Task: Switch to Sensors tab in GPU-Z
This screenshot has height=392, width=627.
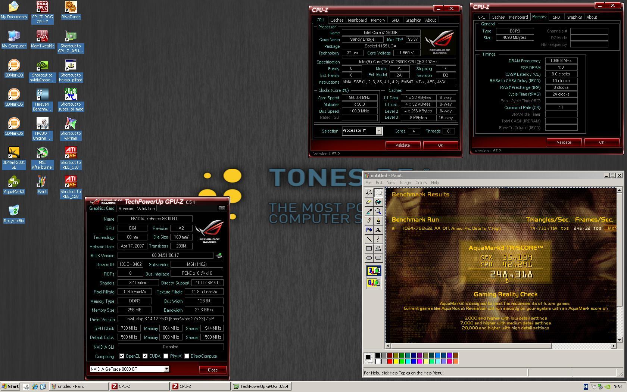Action: [x=126, y=209]
